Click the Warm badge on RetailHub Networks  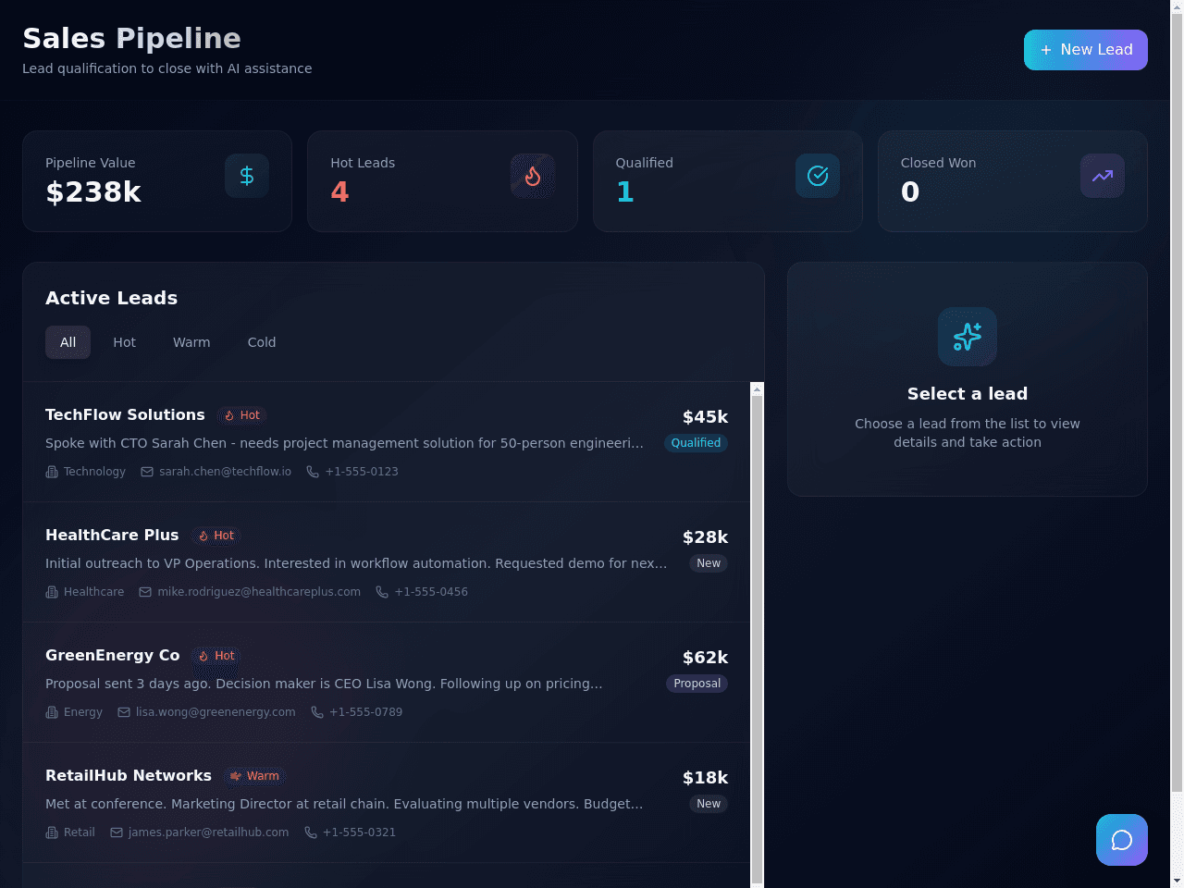click(x=254, y=776)
